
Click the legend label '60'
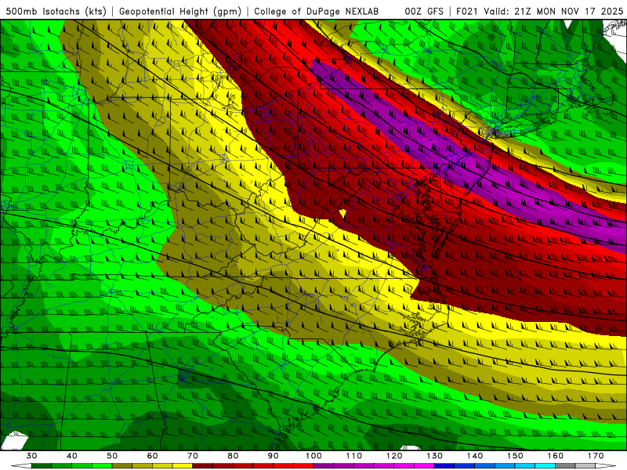(x=152, y=456)
